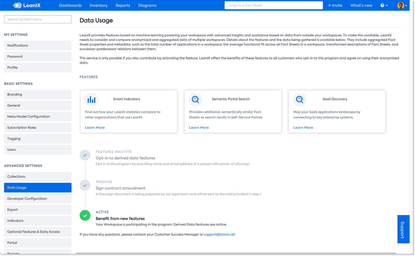
Task: Open the Diagrams menu item
Action: 147,5
